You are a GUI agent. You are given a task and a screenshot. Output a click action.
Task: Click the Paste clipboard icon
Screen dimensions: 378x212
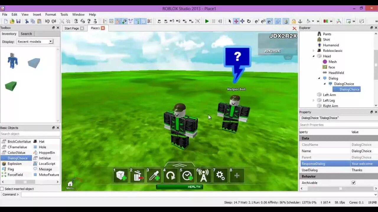coord(39,21)
